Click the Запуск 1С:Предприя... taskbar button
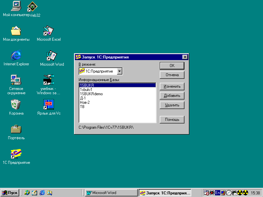The image size is (263, 197). pos(165,193)
